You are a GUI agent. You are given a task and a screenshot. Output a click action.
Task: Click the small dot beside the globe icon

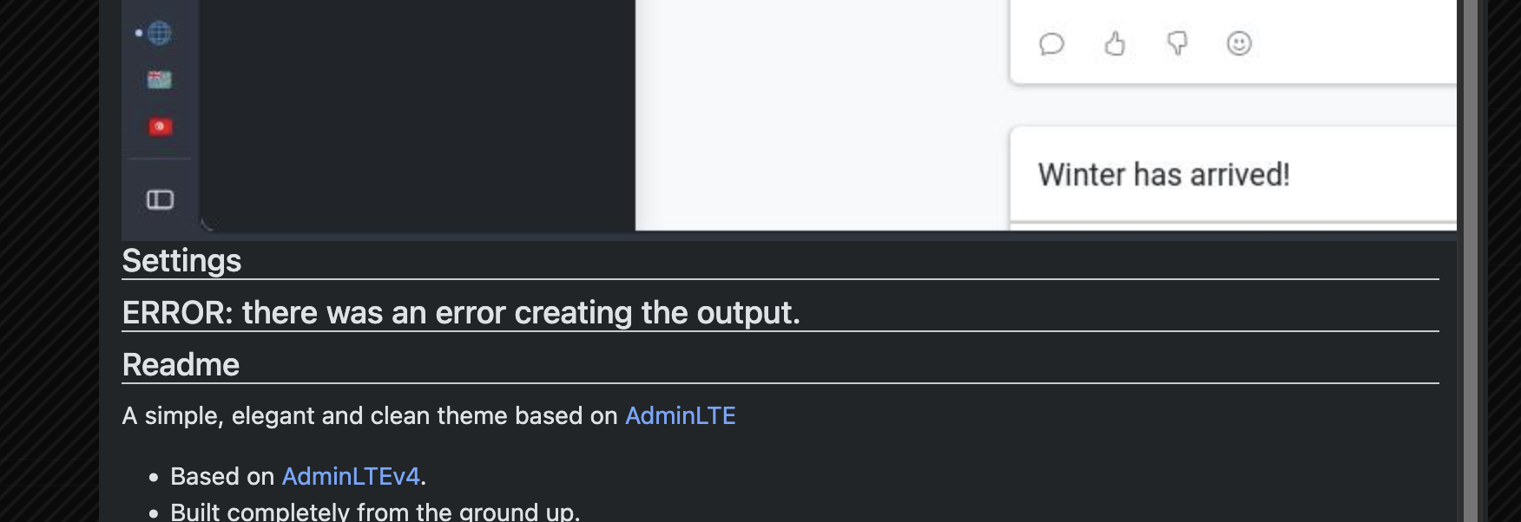click(139, 33)
